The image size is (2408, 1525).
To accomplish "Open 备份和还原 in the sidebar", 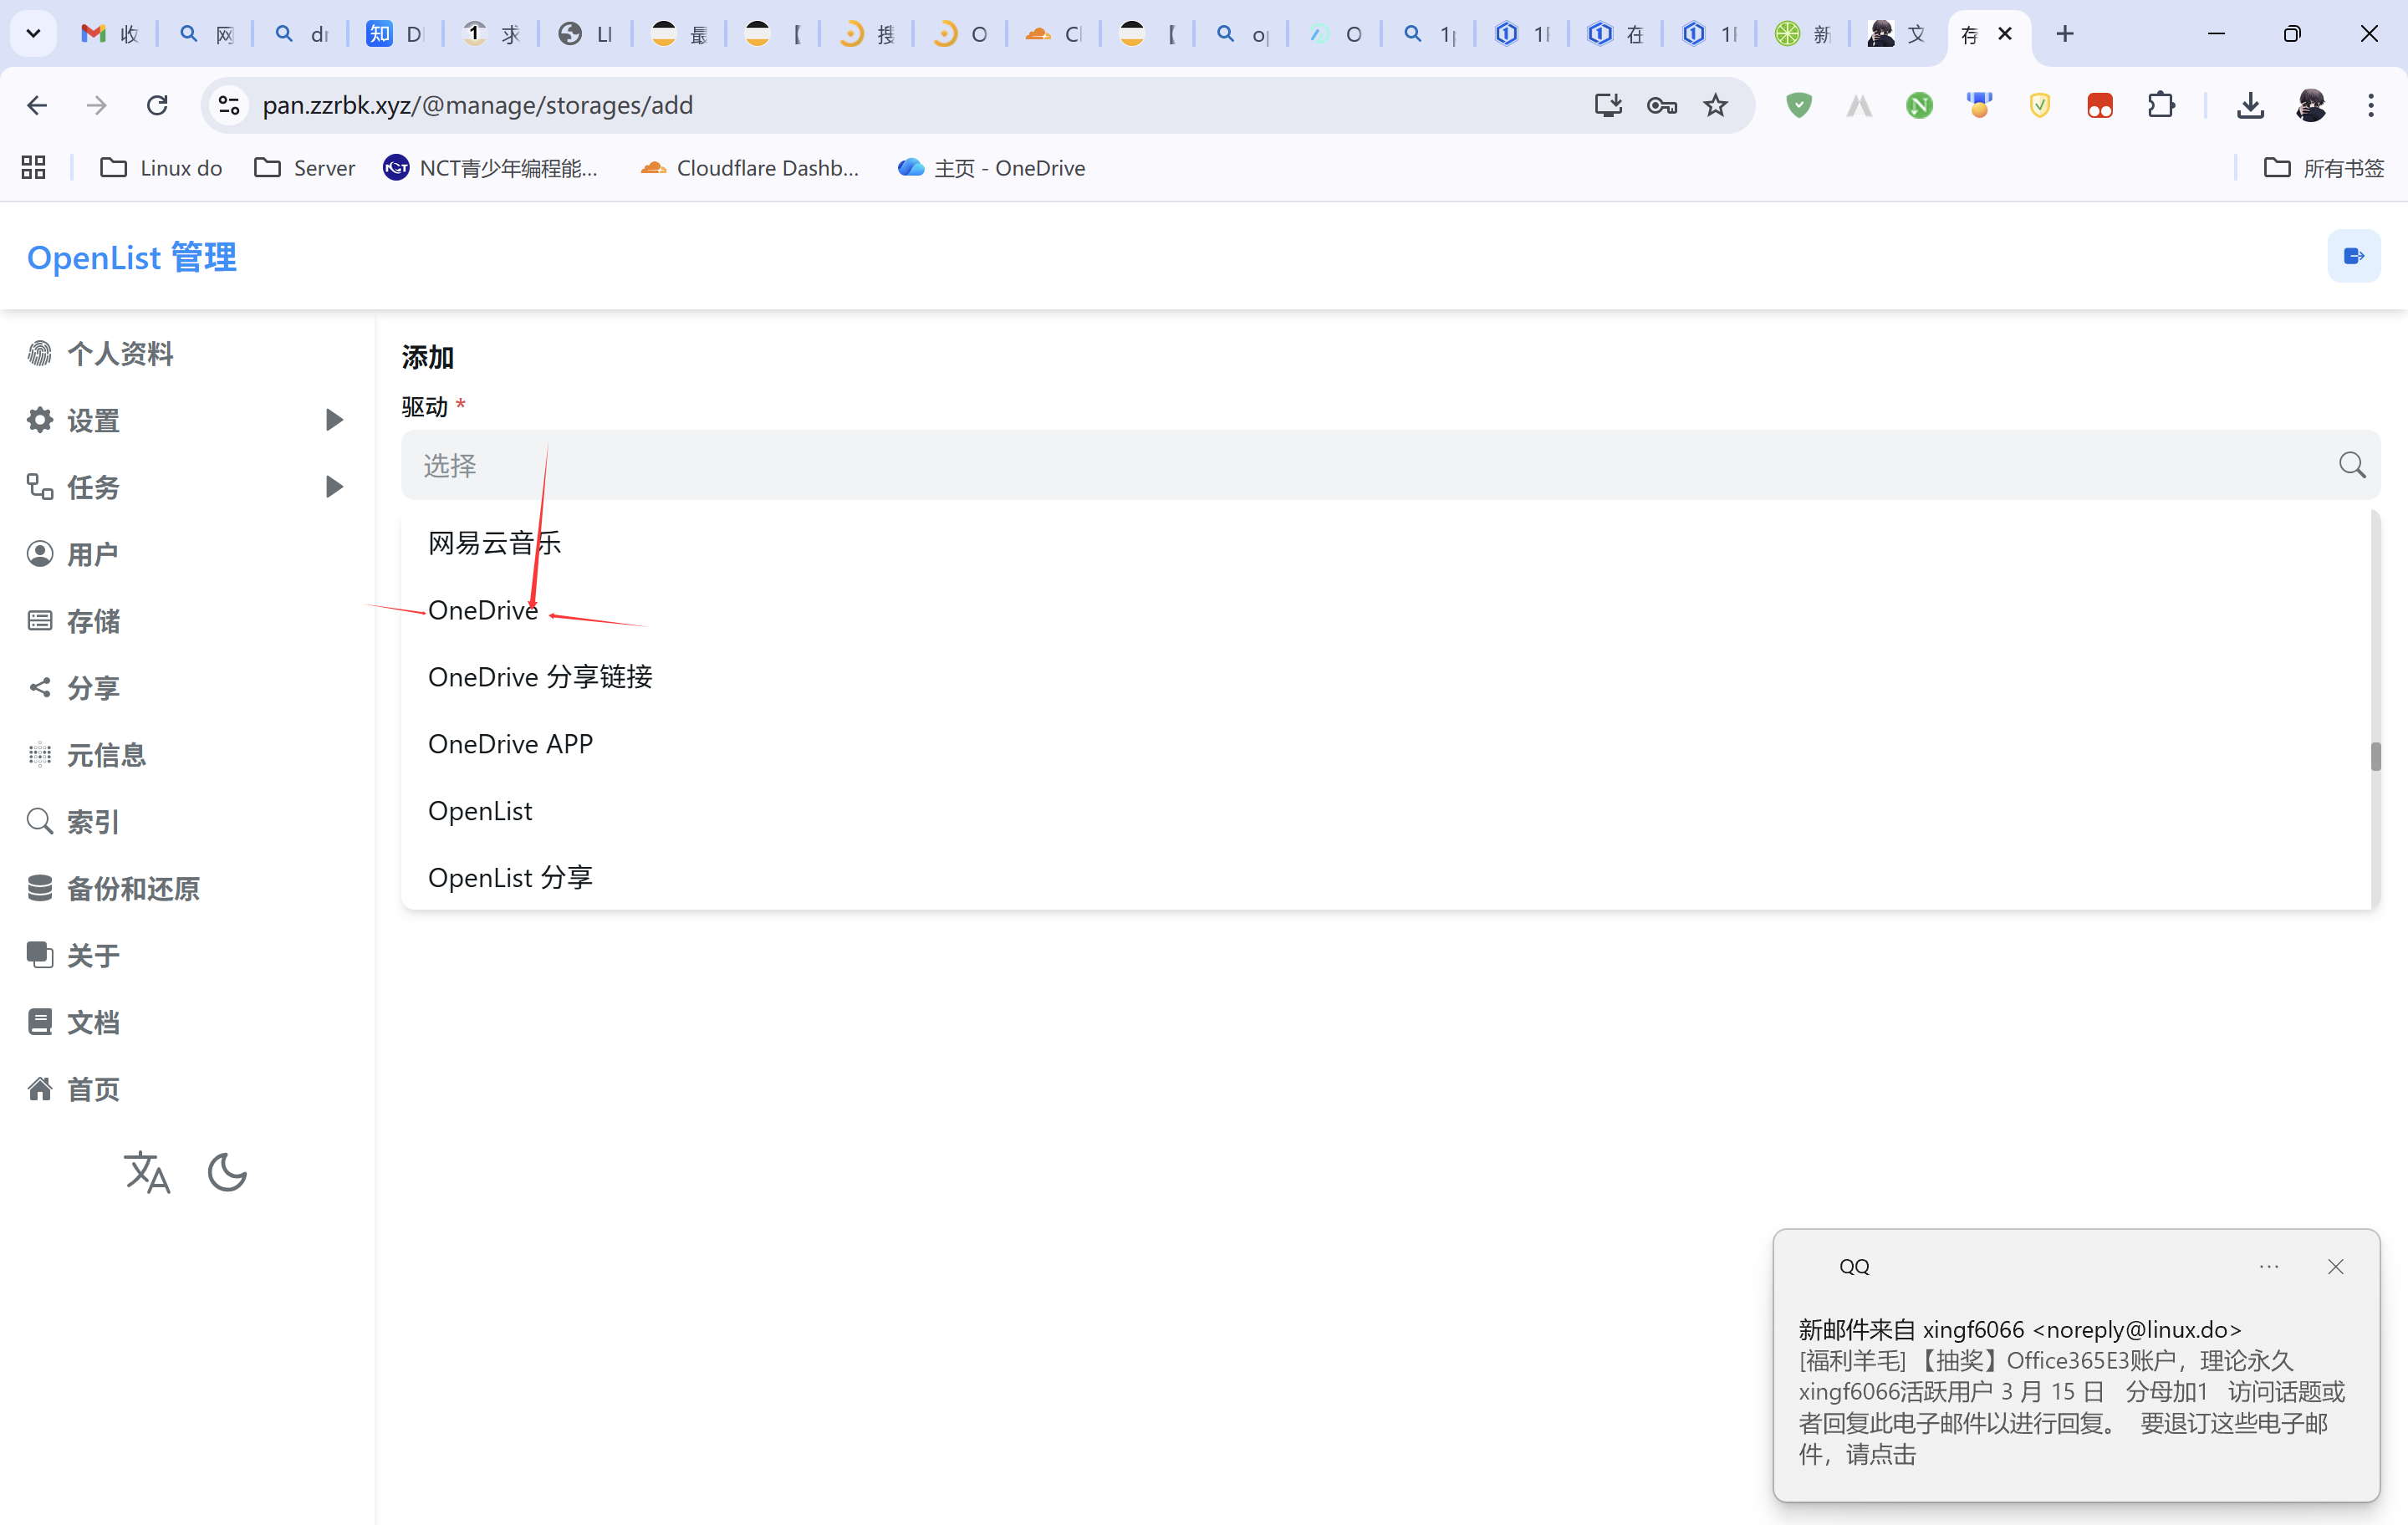I will tap(132, 888).
